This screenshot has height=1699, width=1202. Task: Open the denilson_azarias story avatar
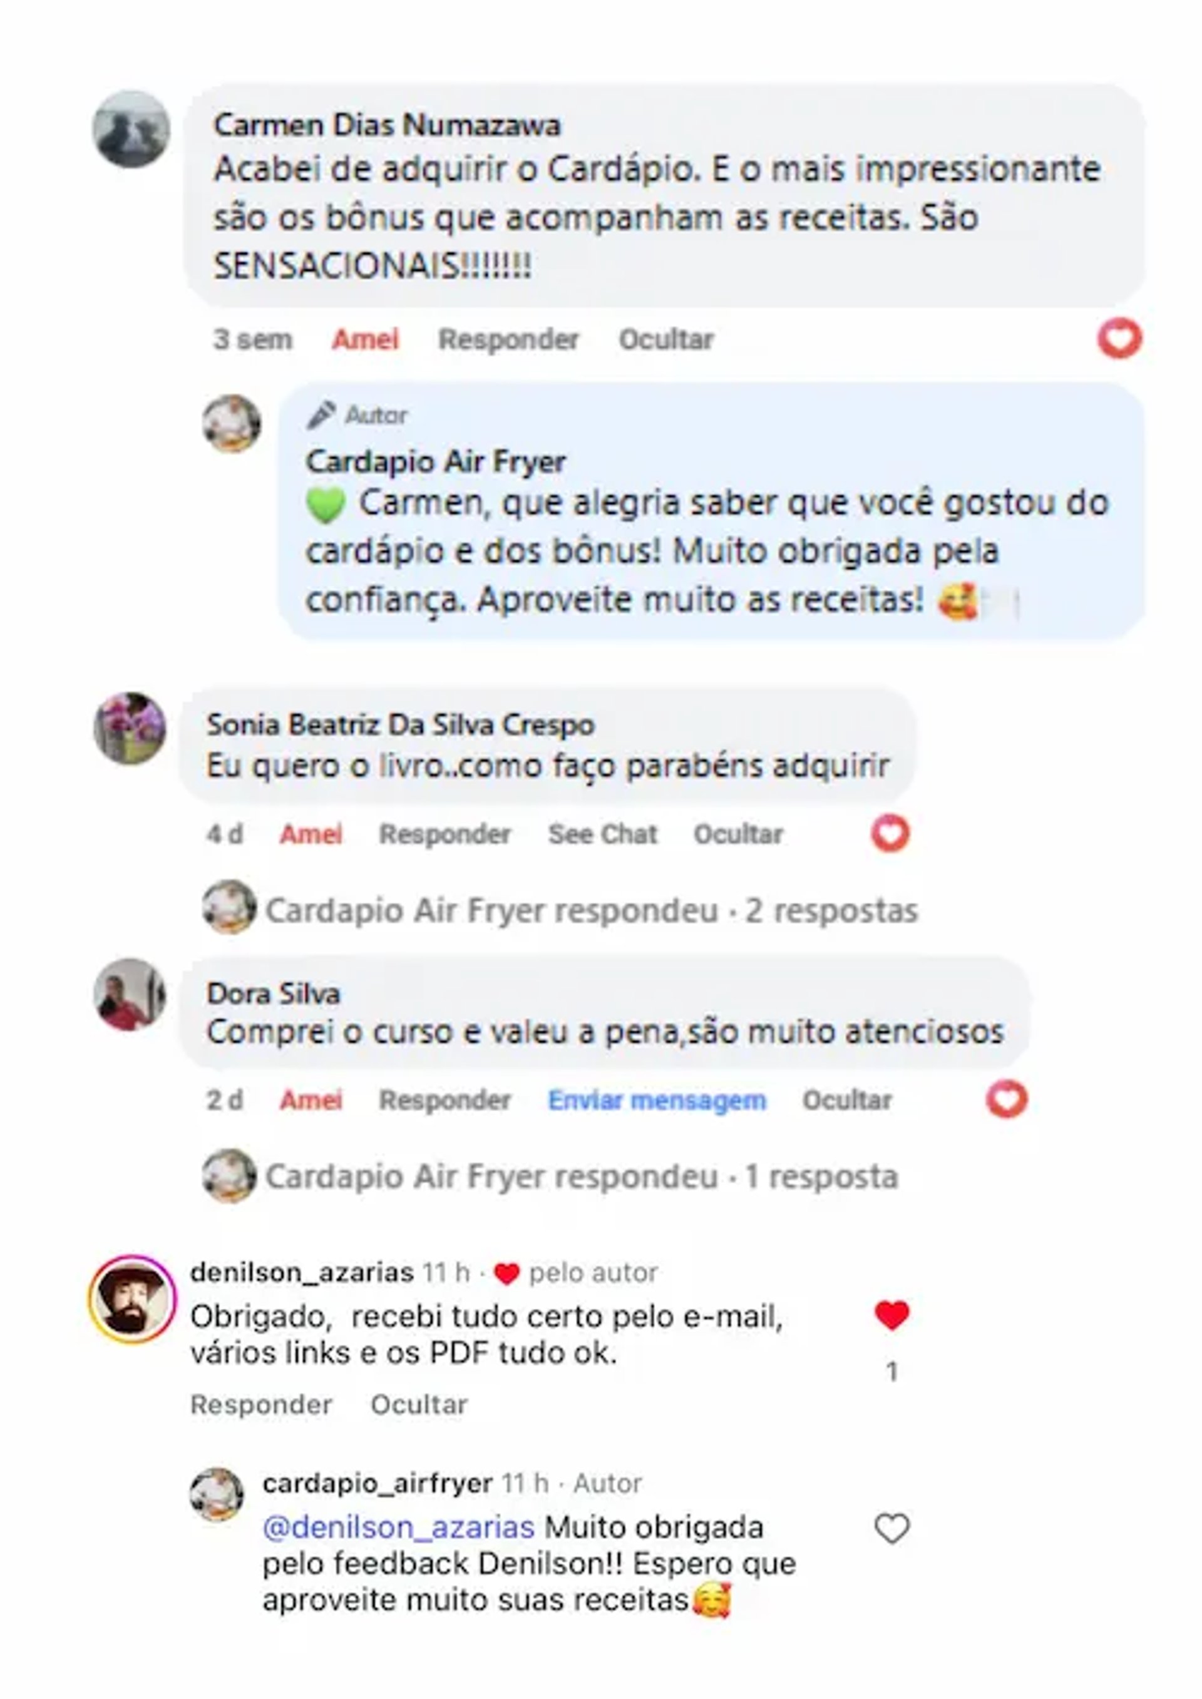pyautogui.click(x=133, y=1300)
